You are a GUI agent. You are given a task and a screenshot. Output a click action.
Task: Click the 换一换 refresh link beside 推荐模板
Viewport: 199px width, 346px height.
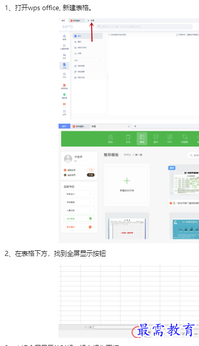[137, 155]
